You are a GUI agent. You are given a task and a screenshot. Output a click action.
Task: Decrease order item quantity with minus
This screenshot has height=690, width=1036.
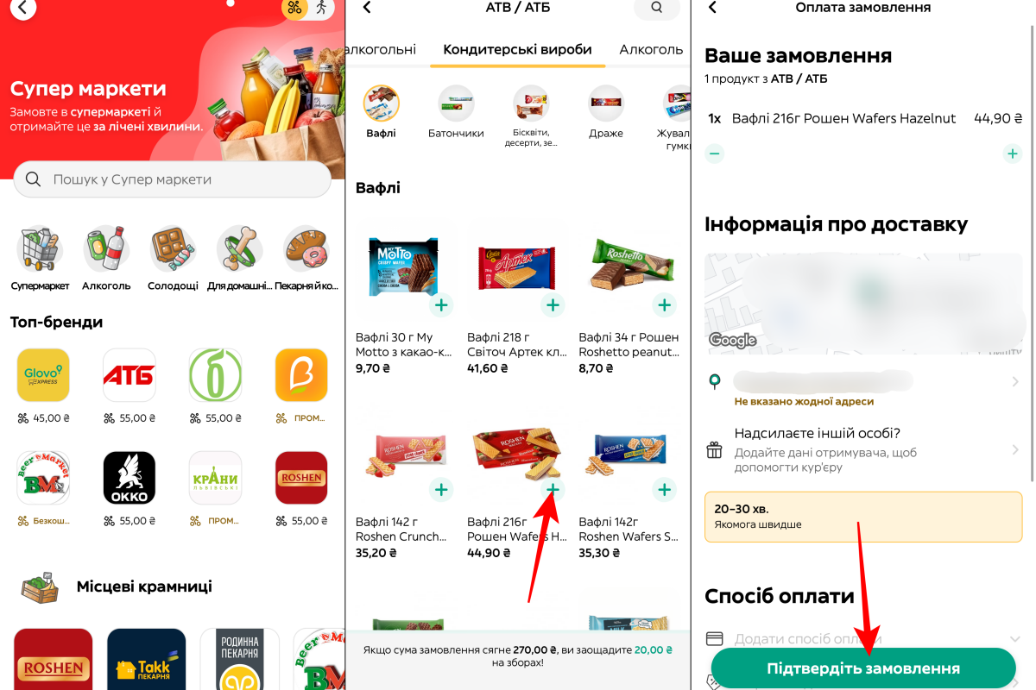pos(715,154)
